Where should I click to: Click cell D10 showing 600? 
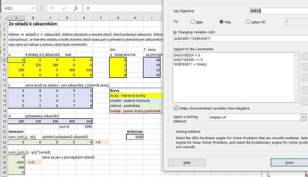[67, 70]
